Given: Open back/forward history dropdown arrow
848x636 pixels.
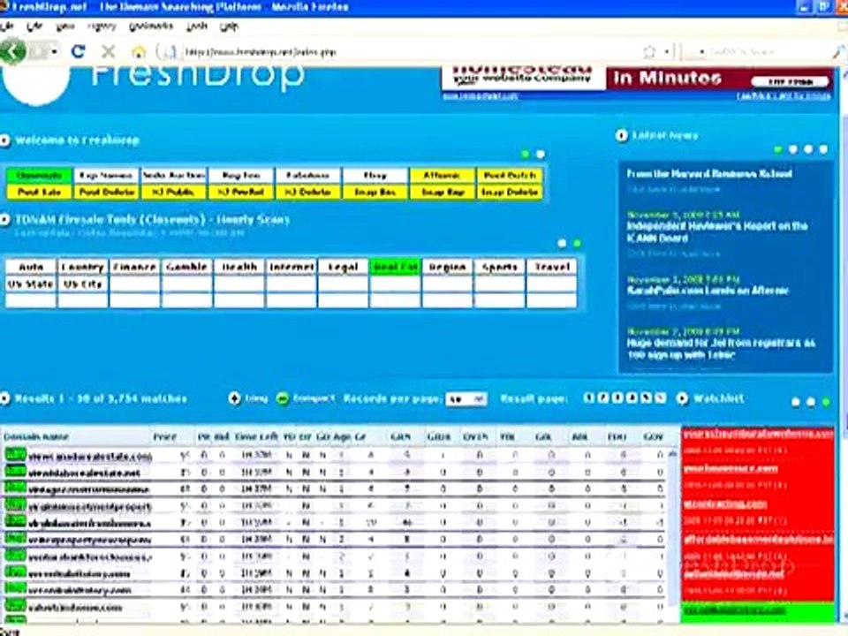Looking at the screenshot, I should pos(55,52).
